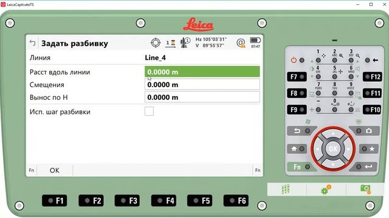This screenshot has height=218, width=389.
Task: Click the red power button on keypad
Action: (x=297, y=60)
